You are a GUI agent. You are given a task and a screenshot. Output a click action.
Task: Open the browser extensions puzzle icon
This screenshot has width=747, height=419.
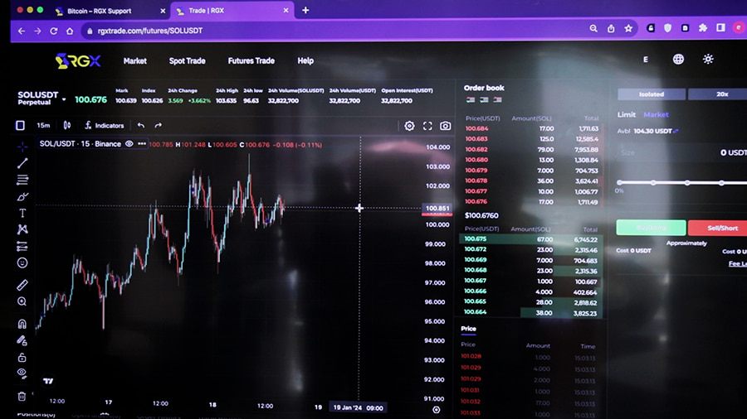pos(703,28)
